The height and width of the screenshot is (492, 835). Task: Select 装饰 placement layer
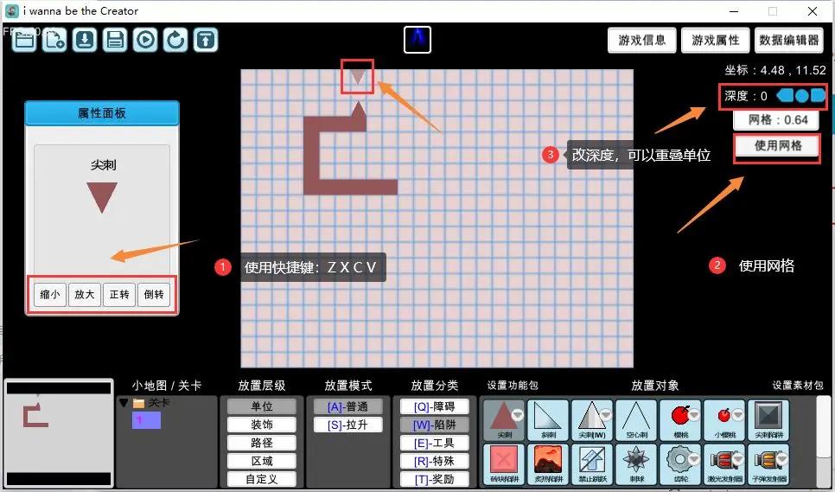click(x=261, y=425)
